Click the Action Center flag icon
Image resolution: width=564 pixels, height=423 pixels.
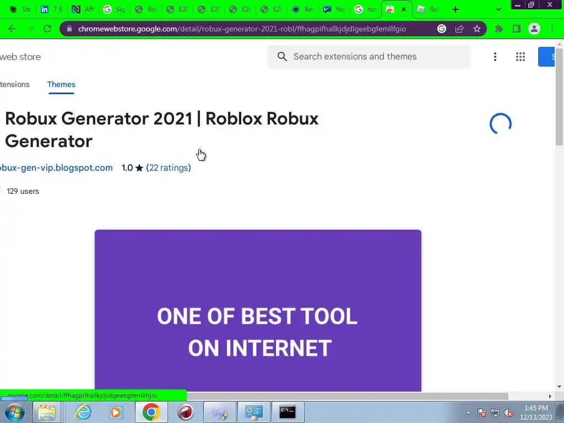pos(482,413)
